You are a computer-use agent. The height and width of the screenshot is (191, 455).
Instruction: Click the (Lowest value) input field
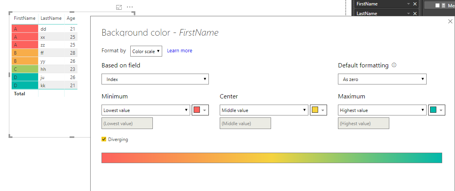pyautogui.click(x=127, y=123)
